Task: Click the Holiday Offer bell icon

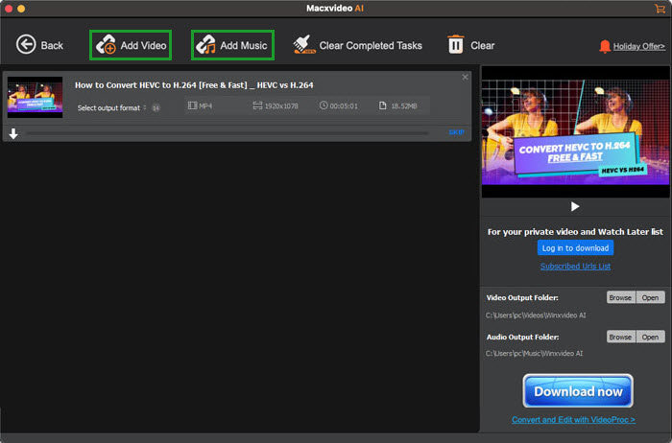Action: pos(605,46)
